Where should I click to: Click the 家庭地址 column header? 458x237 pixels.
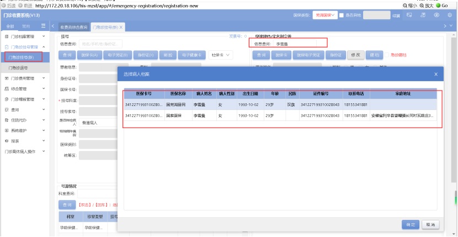(x=403, y=93)
